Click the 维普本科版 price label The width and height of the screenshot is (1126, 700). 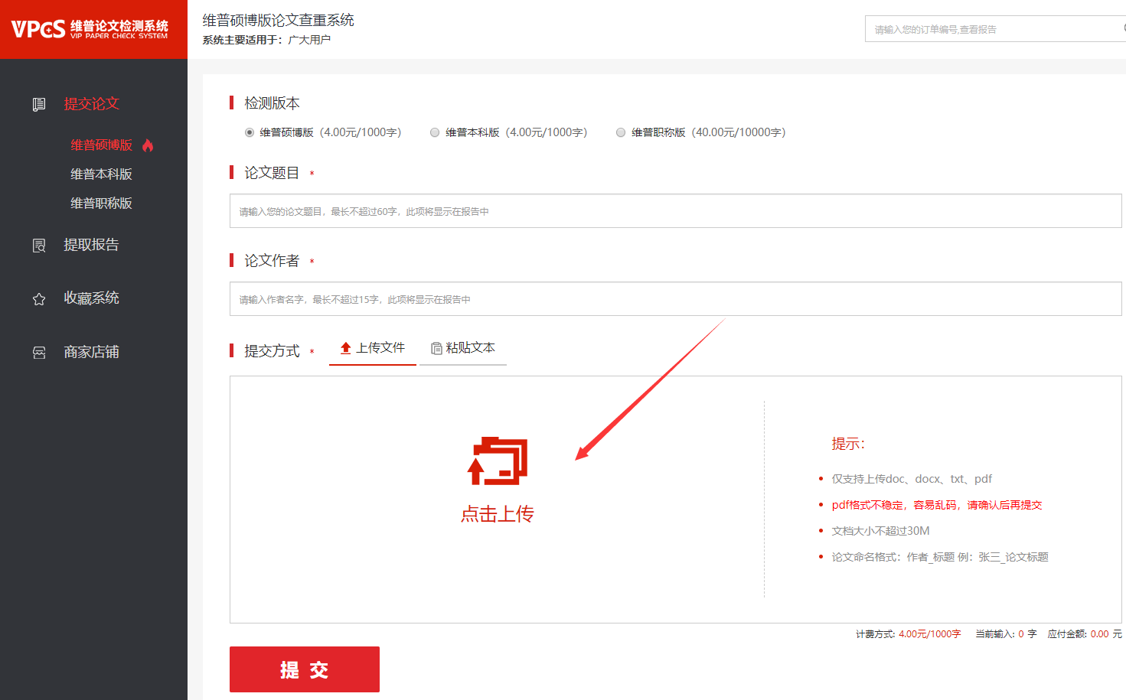pos(547,132)
